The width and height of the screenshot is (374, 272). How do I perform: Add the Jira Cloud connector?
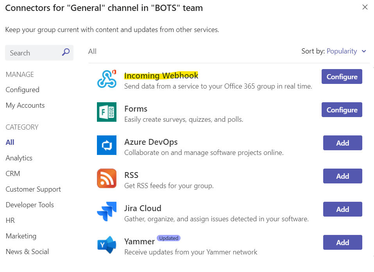click(342, 209)
